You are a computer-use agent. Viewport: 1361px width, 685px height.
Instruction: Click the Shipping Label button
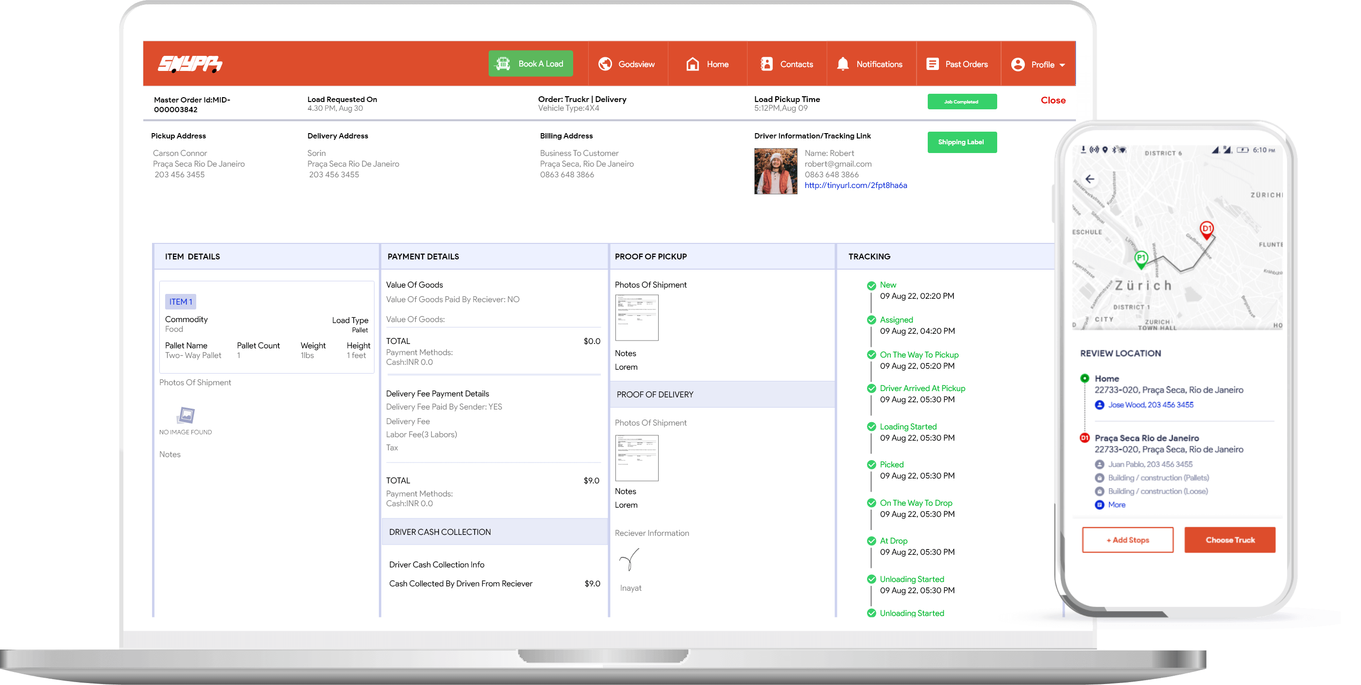point(962,142)
